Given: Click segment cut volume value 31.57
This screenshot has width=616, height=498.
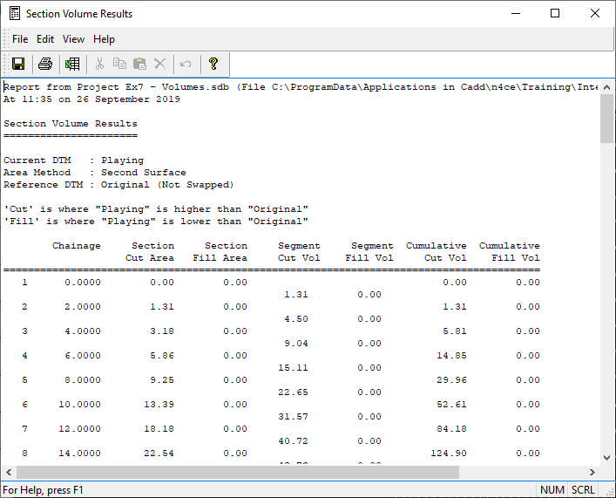Looking at the screenshot, I should [293, 416].
